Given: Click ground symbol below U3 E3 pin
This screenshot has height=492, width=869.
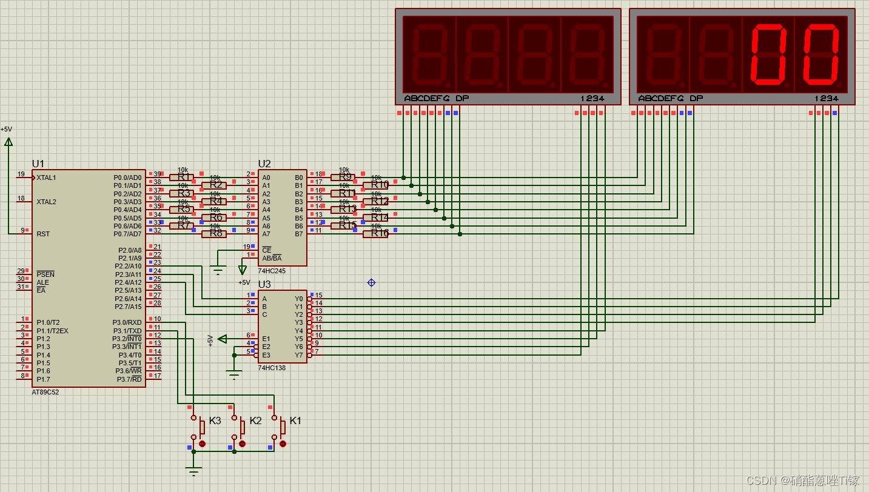Looking at the screenshot, I should 234,376.
